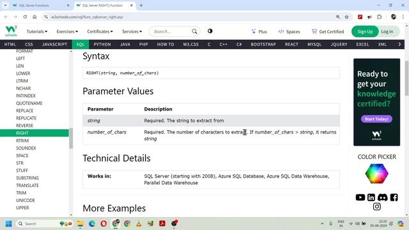
Task: Click Get Certified cart link
Action: coord(328,31)
